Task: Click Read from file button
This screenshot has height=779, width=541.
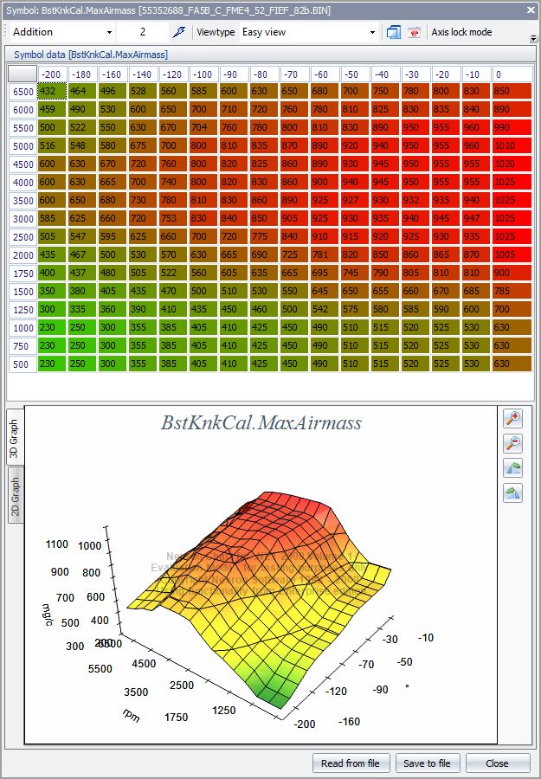Action: pyautogui.click(x=351, y=763)
